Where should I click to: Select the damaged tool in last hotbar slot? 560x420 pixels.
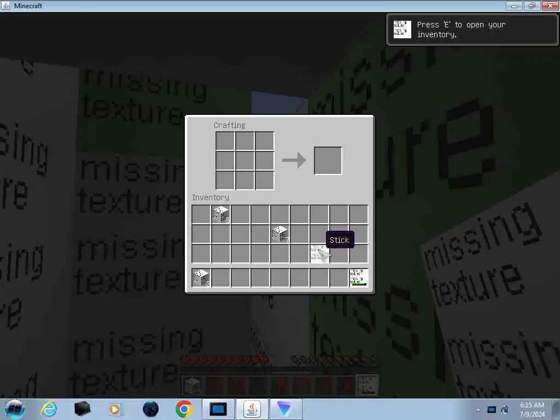(x=359, y=278)
